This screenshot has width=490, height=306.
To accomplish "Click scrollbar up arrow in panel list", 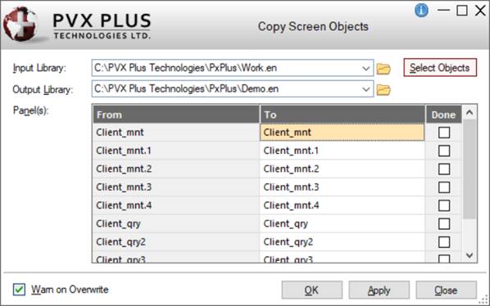I will coord(470,113).
